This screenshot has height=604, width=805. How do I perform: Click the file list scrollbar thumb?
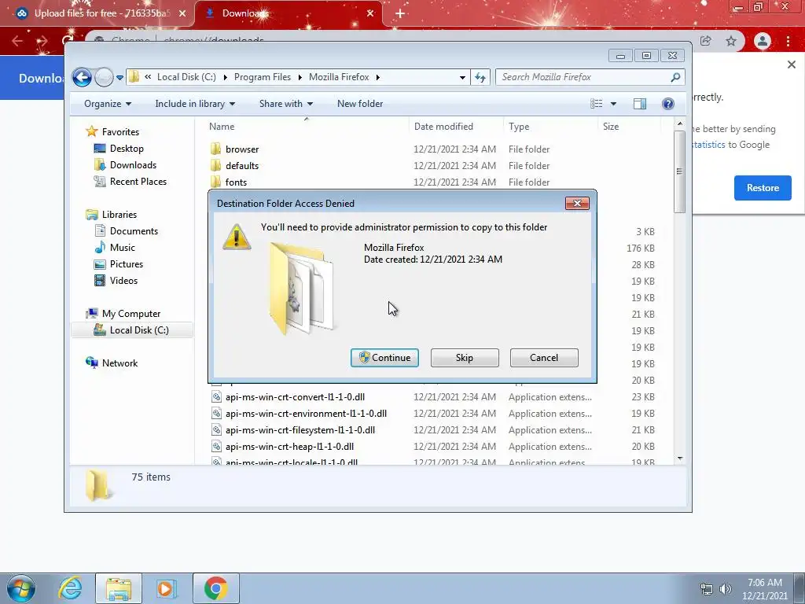pyautogui.click(x=679, y=171)
